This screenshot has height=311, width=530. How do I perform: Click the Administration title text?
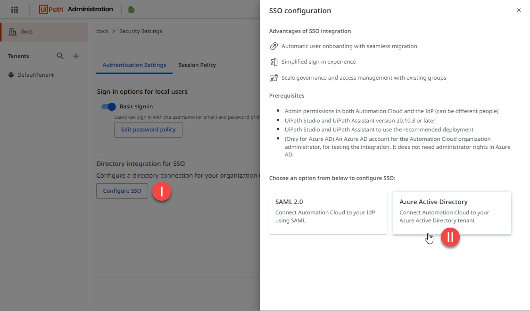(x=90, y=9)
